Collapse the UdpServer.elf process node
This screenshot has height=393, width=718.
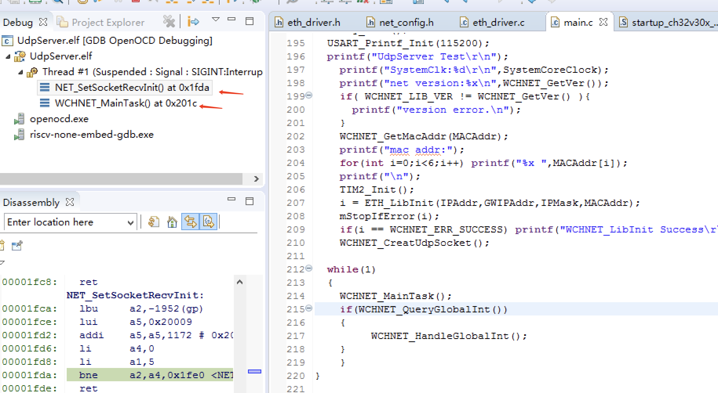coord(8,56)
